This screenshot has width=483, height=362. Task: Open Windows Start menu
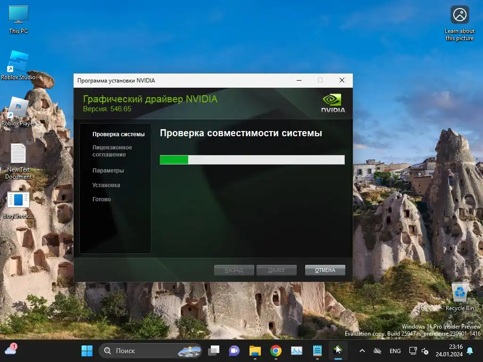pos(87,351)
